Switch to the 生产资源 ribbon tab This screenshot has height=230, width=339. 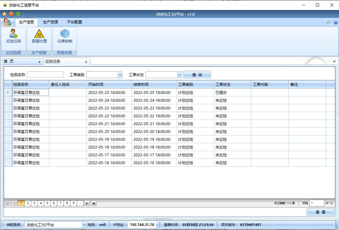tap(51, 22)
